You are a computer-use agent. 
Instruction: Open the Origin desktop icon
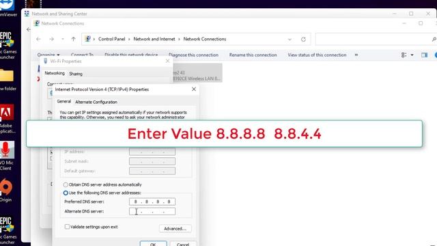[x=6, y=190]
